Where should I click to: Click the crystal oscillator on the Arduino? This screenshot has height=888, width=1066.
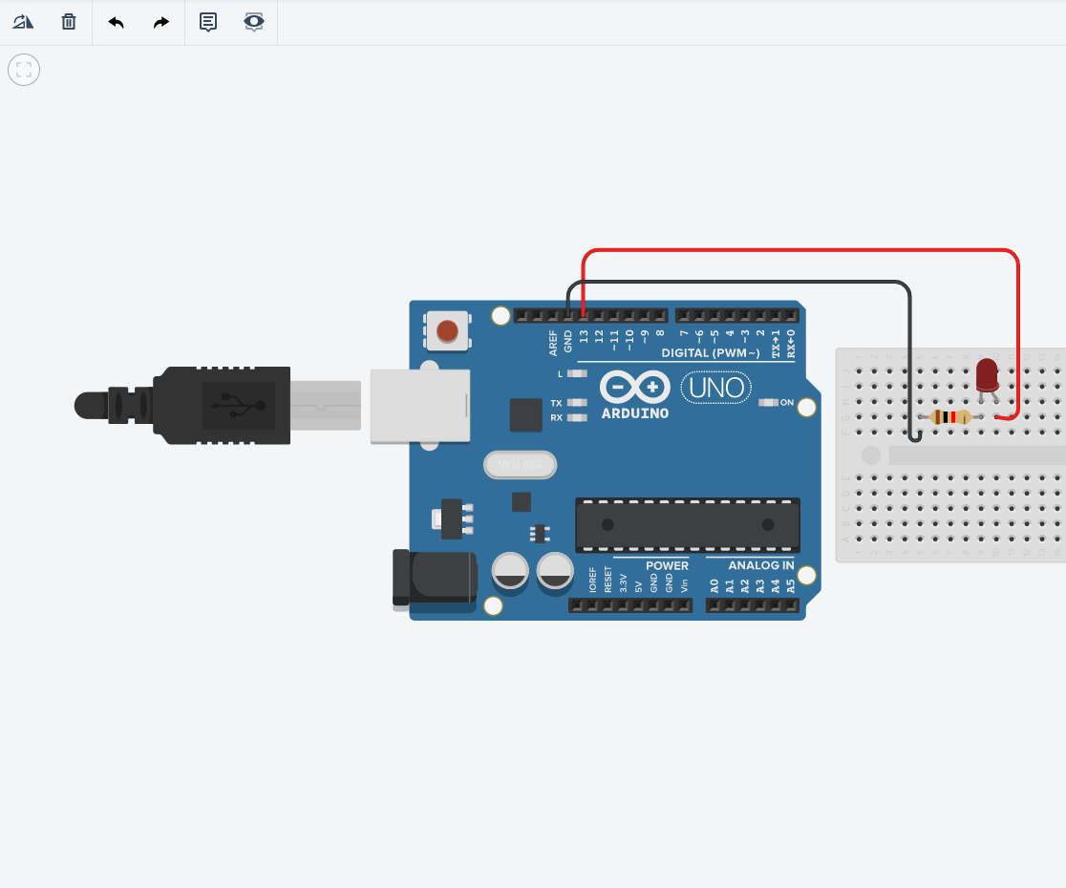[x=520, y=465]
